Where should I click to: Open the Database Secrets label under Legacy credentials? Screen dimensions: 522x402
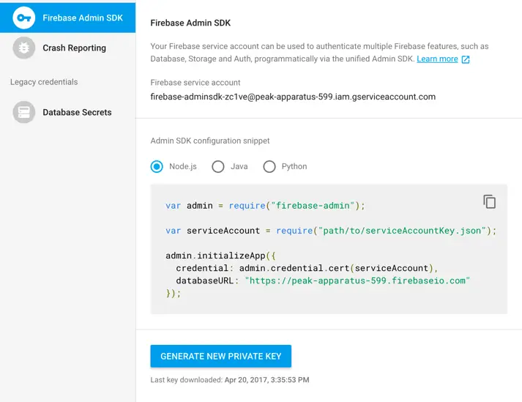[x=77, y=113]
